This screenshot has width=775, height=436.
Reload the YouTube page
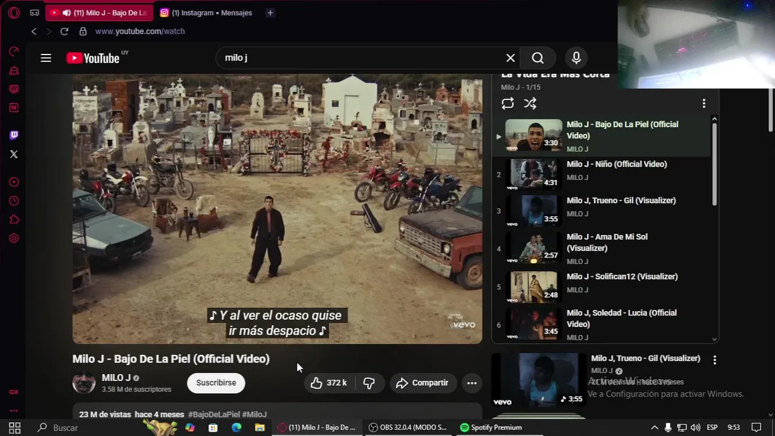click(64, 31)
